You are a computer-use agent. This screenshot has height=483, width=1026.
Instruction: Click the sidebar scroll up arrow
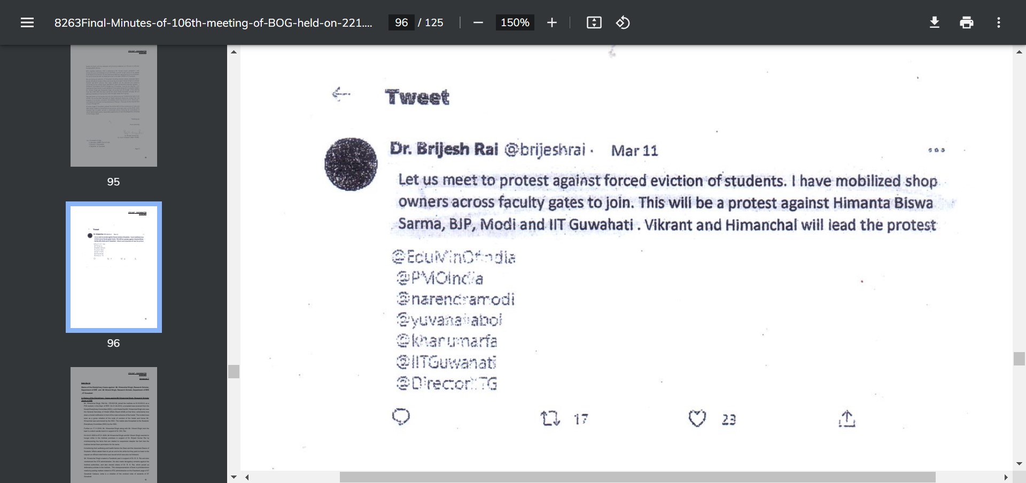pos(234,52)
